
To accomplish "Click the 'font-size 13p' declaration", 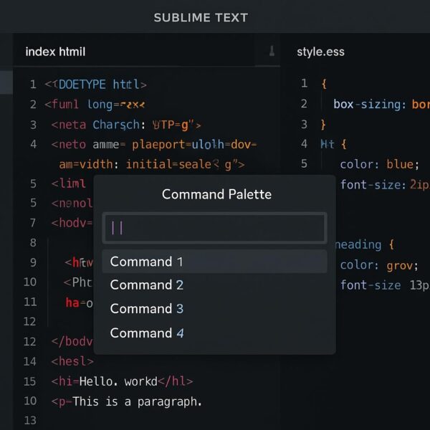I will (385, 285).
